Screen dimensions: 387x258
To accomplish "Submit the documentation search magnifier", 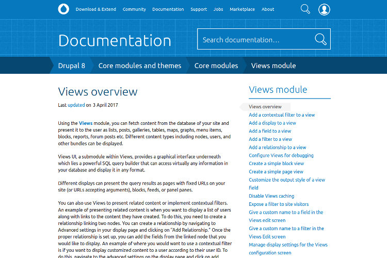I will pos(320,39).
